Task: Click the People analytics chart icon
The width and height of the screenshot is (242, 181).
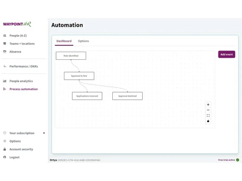Action: pos(5,81)
